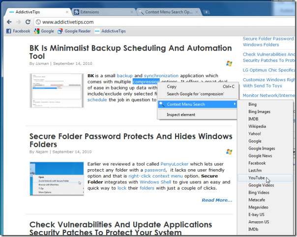297x237 pixels.
Task: Switch to the Context Menu Search Op... tab
Action: [168, 12]
